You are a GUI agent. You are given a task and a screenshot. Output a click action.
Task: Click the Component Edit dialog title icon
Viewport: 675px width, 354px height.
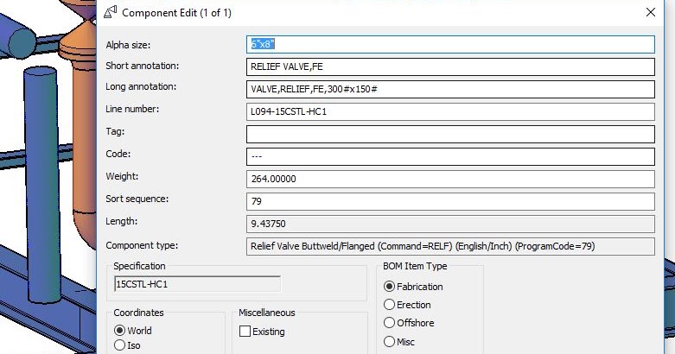pyautogui.click(x=111, y=12)
